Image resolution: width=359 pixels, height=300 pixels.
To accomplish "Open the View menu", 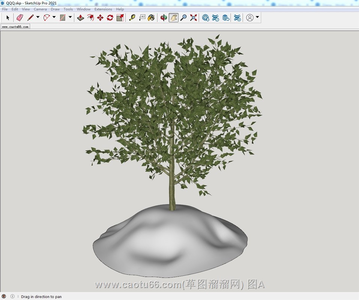I will tap(26, 9).
